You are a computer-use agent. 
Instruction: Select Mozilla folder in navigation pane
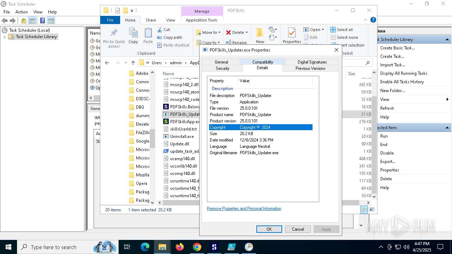(139, 175)
